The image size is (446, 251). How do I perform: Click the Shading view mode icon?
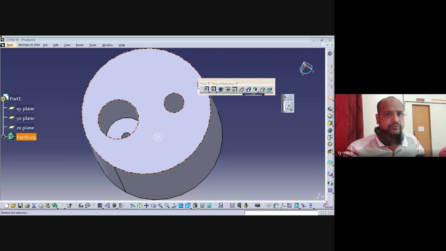[195, 206]
